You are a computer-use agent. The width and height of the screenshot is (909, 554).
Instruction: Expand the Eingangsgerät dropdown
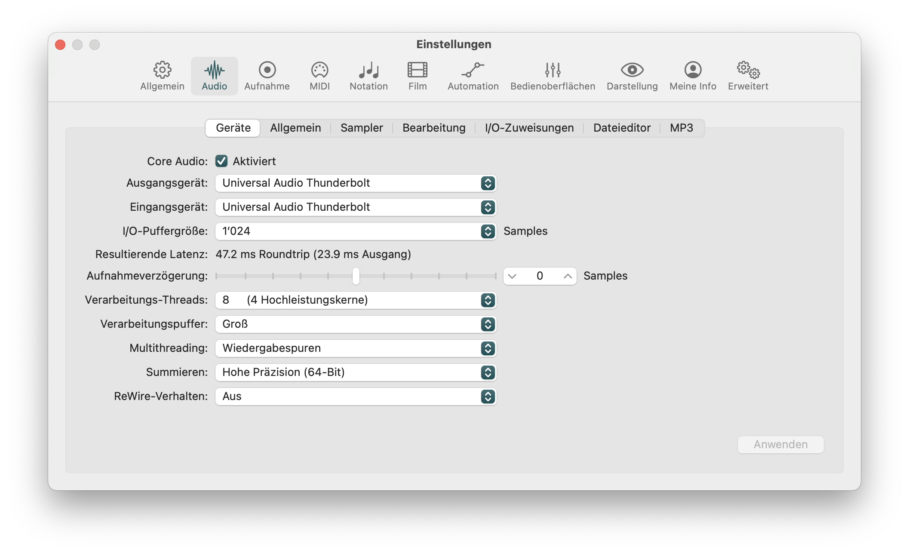(x=487, y=206)
